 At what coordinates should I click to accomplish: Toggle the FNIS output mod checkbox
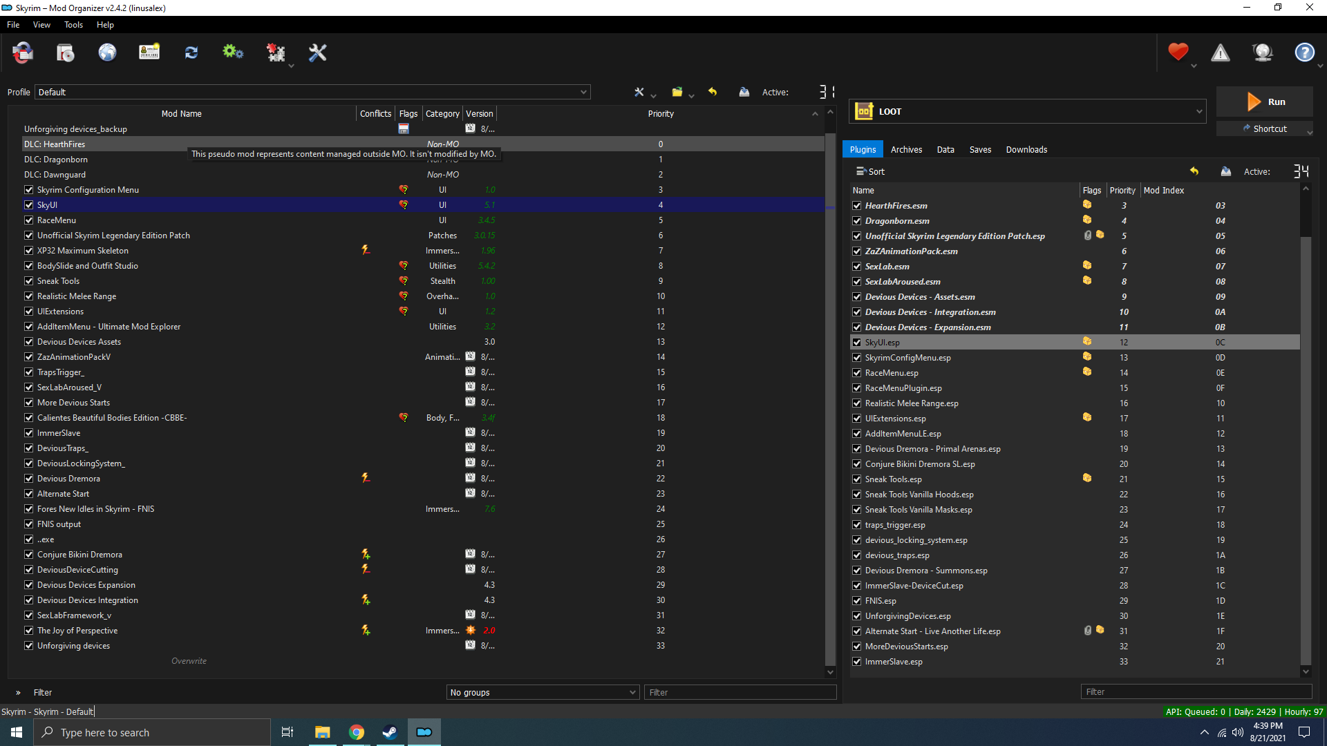[x=29, y=524]
